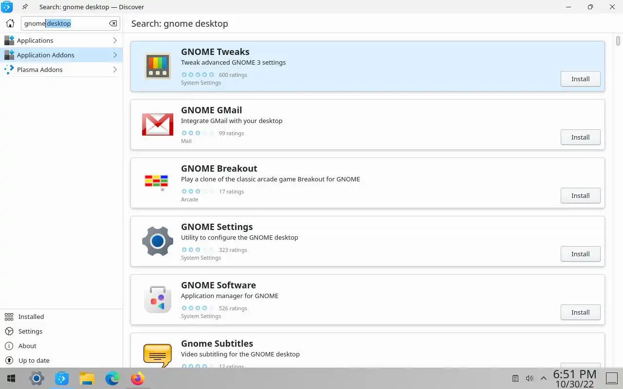
Task: Click the 99 ratings text for GNOME GMail
Action: tap(231, 133)
